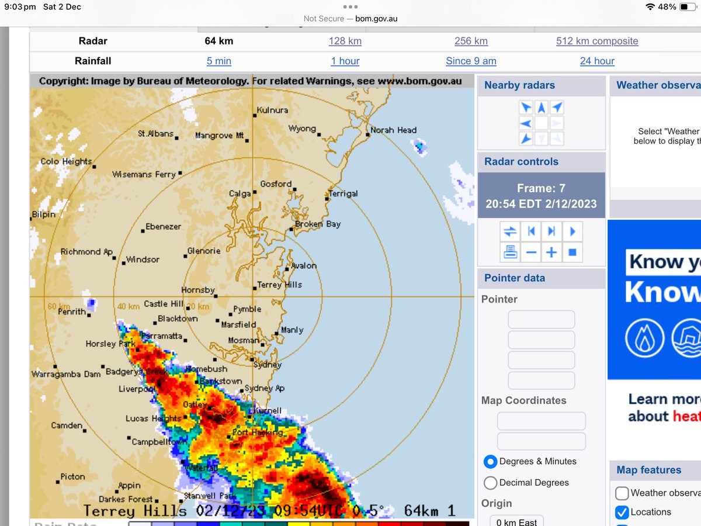Image resolution: width=701 pixels, height=526 pixels.
Task: Go to the western nearby radar
Action: [526, 123]
